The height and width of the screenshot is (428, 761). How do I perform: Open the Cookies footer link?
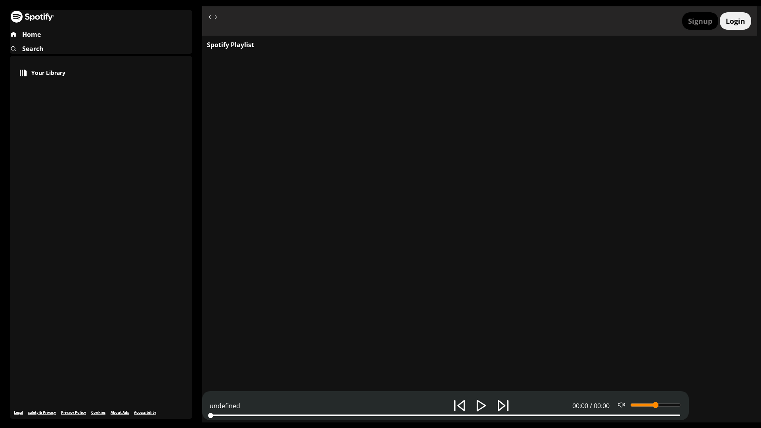click(98, 412)
